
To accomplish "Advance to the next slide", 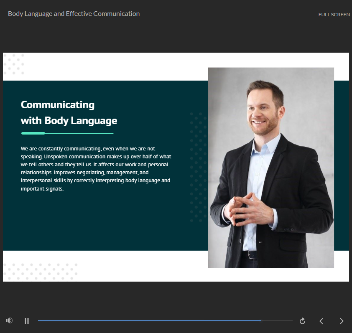I will [341, 321].
